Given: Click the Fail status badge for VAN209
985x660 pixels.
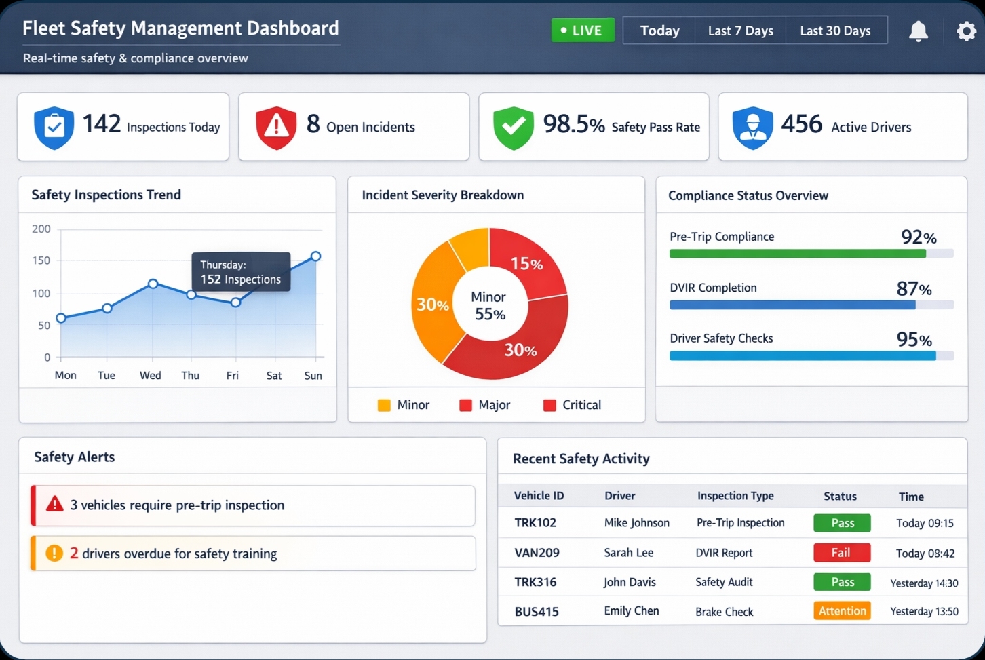Looking at the screenshot, I should coord(841,553).
